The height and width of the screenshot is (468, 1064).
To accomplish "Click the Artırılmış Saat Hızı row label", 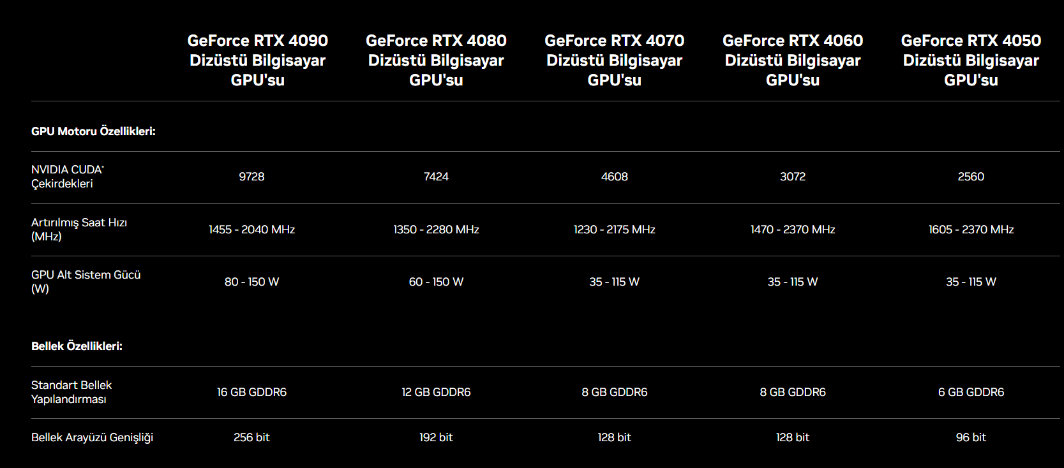I will click(79, 230).
